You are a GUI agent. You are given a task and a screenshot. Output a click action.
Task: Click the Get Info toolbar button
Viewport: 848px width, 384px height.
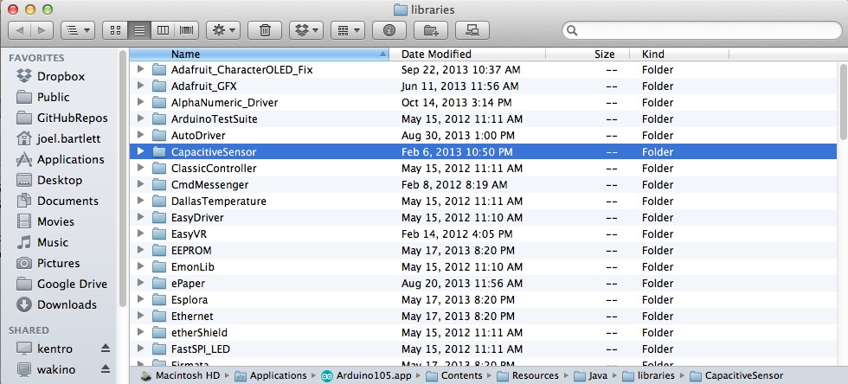click(389, 30)
